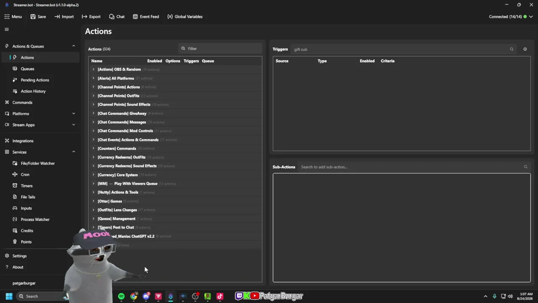The width and height of the screenshot is (538, 303).
Task: Expand the [Chat Commands] GiveAway group
Action: point(93,113)
